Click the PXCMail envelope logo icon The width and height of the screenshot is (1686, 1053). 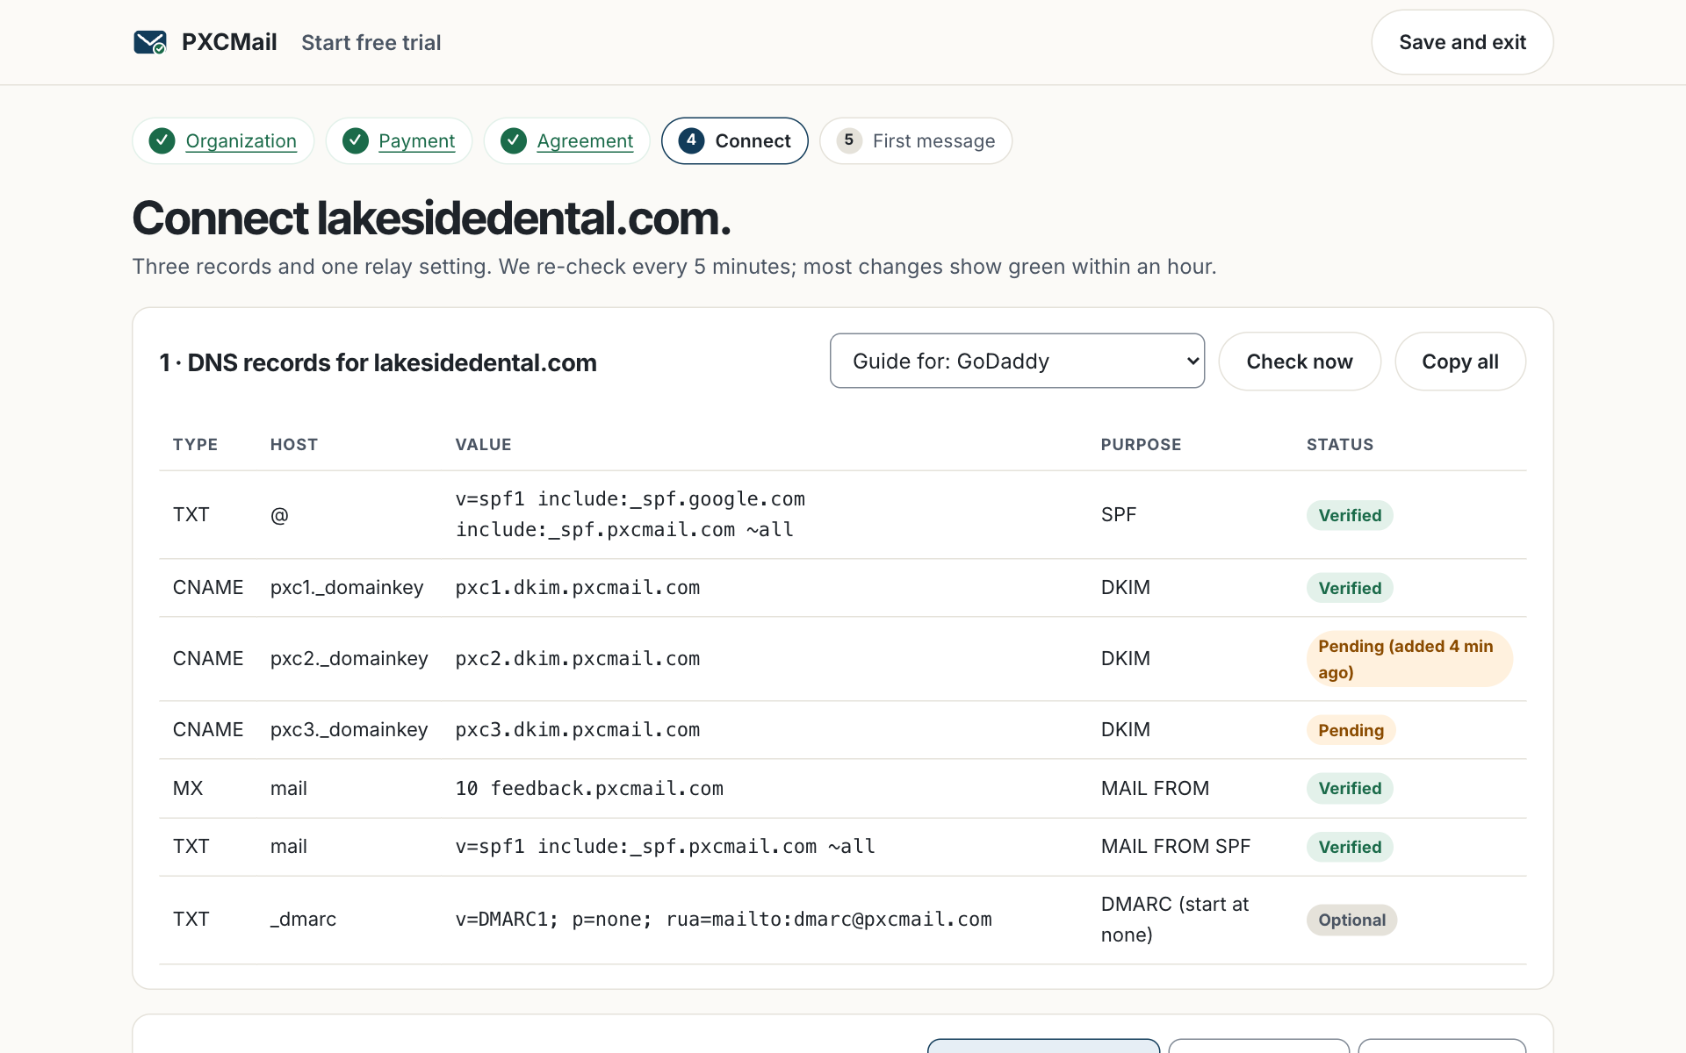tap(150, 42)
